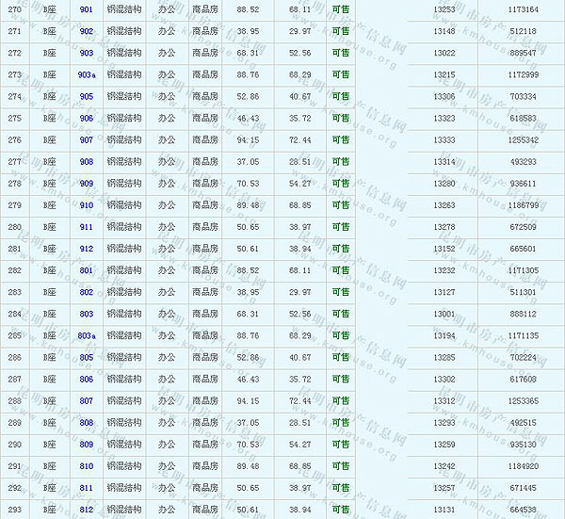Open the 903a room link
The image size is (565, 519).
click(x=87, y=74)
